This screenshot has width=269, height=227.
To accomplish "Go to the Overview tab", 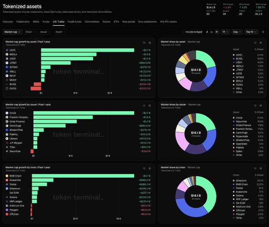I will point(8,22).
